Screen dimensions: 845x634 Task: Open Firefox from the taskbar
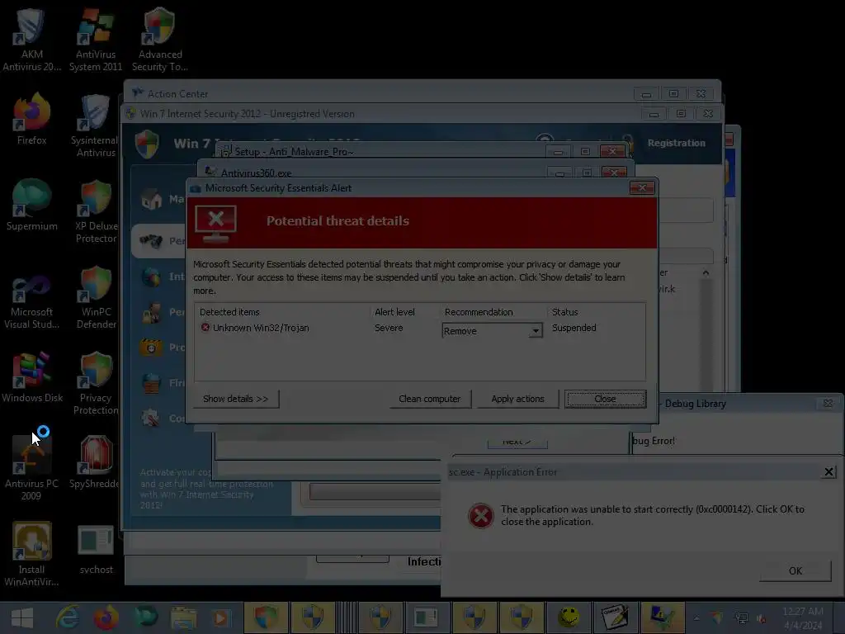106,617
